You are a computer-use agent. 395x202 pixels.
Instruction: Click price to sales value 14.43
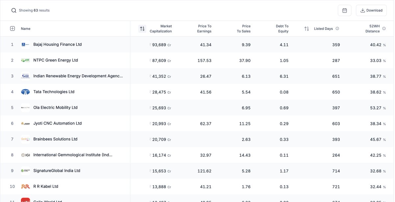[245, 155]
